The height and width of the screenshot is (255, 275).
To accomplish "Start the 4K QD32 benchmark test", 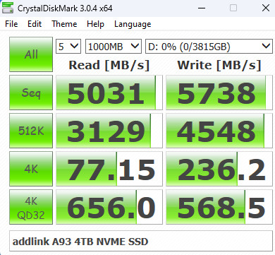I will click(x=31, y=207).
